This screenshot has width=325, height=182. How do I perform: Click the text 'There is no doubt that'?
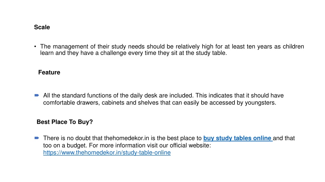[73, 138]
